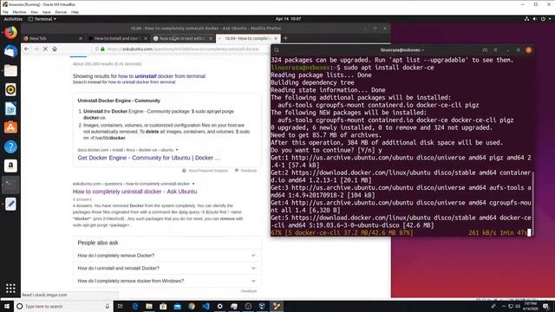This screenshot has height=312, width=555.
Task: Open the Terminal app menu dropdown
Action: (x=42, y=19)
